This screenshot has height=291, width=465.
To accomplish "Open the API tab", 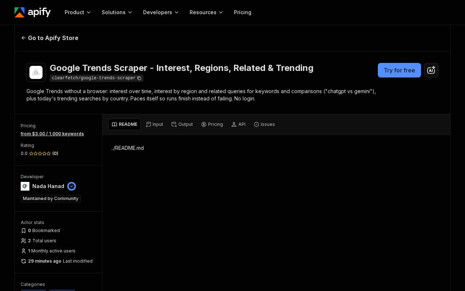I will [x=238, y=124].
